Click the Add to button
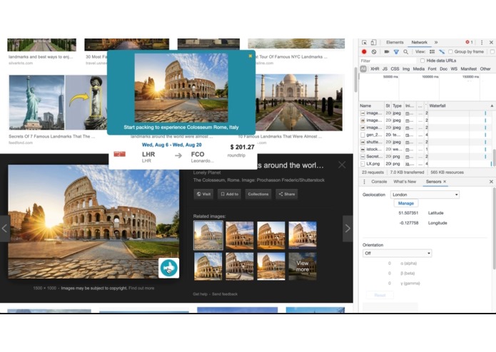The image size is (496, 352). click(x=229, y=194)
